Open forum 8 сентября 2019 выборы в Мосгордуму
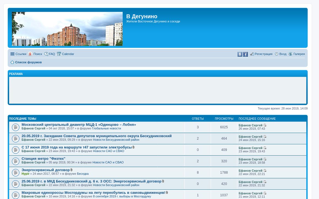Viewport: 319px width, 199px height. (122, 196)
